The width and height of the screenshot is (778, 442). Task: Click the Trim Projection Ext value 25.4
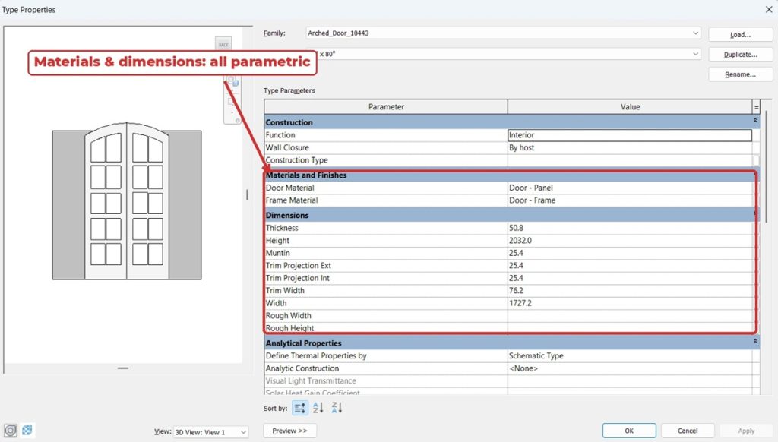[x=630, y=265]
